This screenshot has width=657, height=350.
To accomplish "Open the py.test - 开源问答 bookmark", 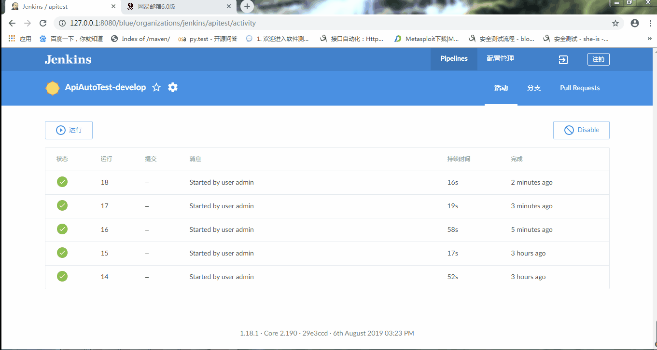I will coord(208,39).
